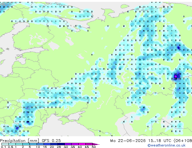Select the 2–5 mm legend color swatch
The height and width of the screenshot is (148, 192).
coord(26,144)
